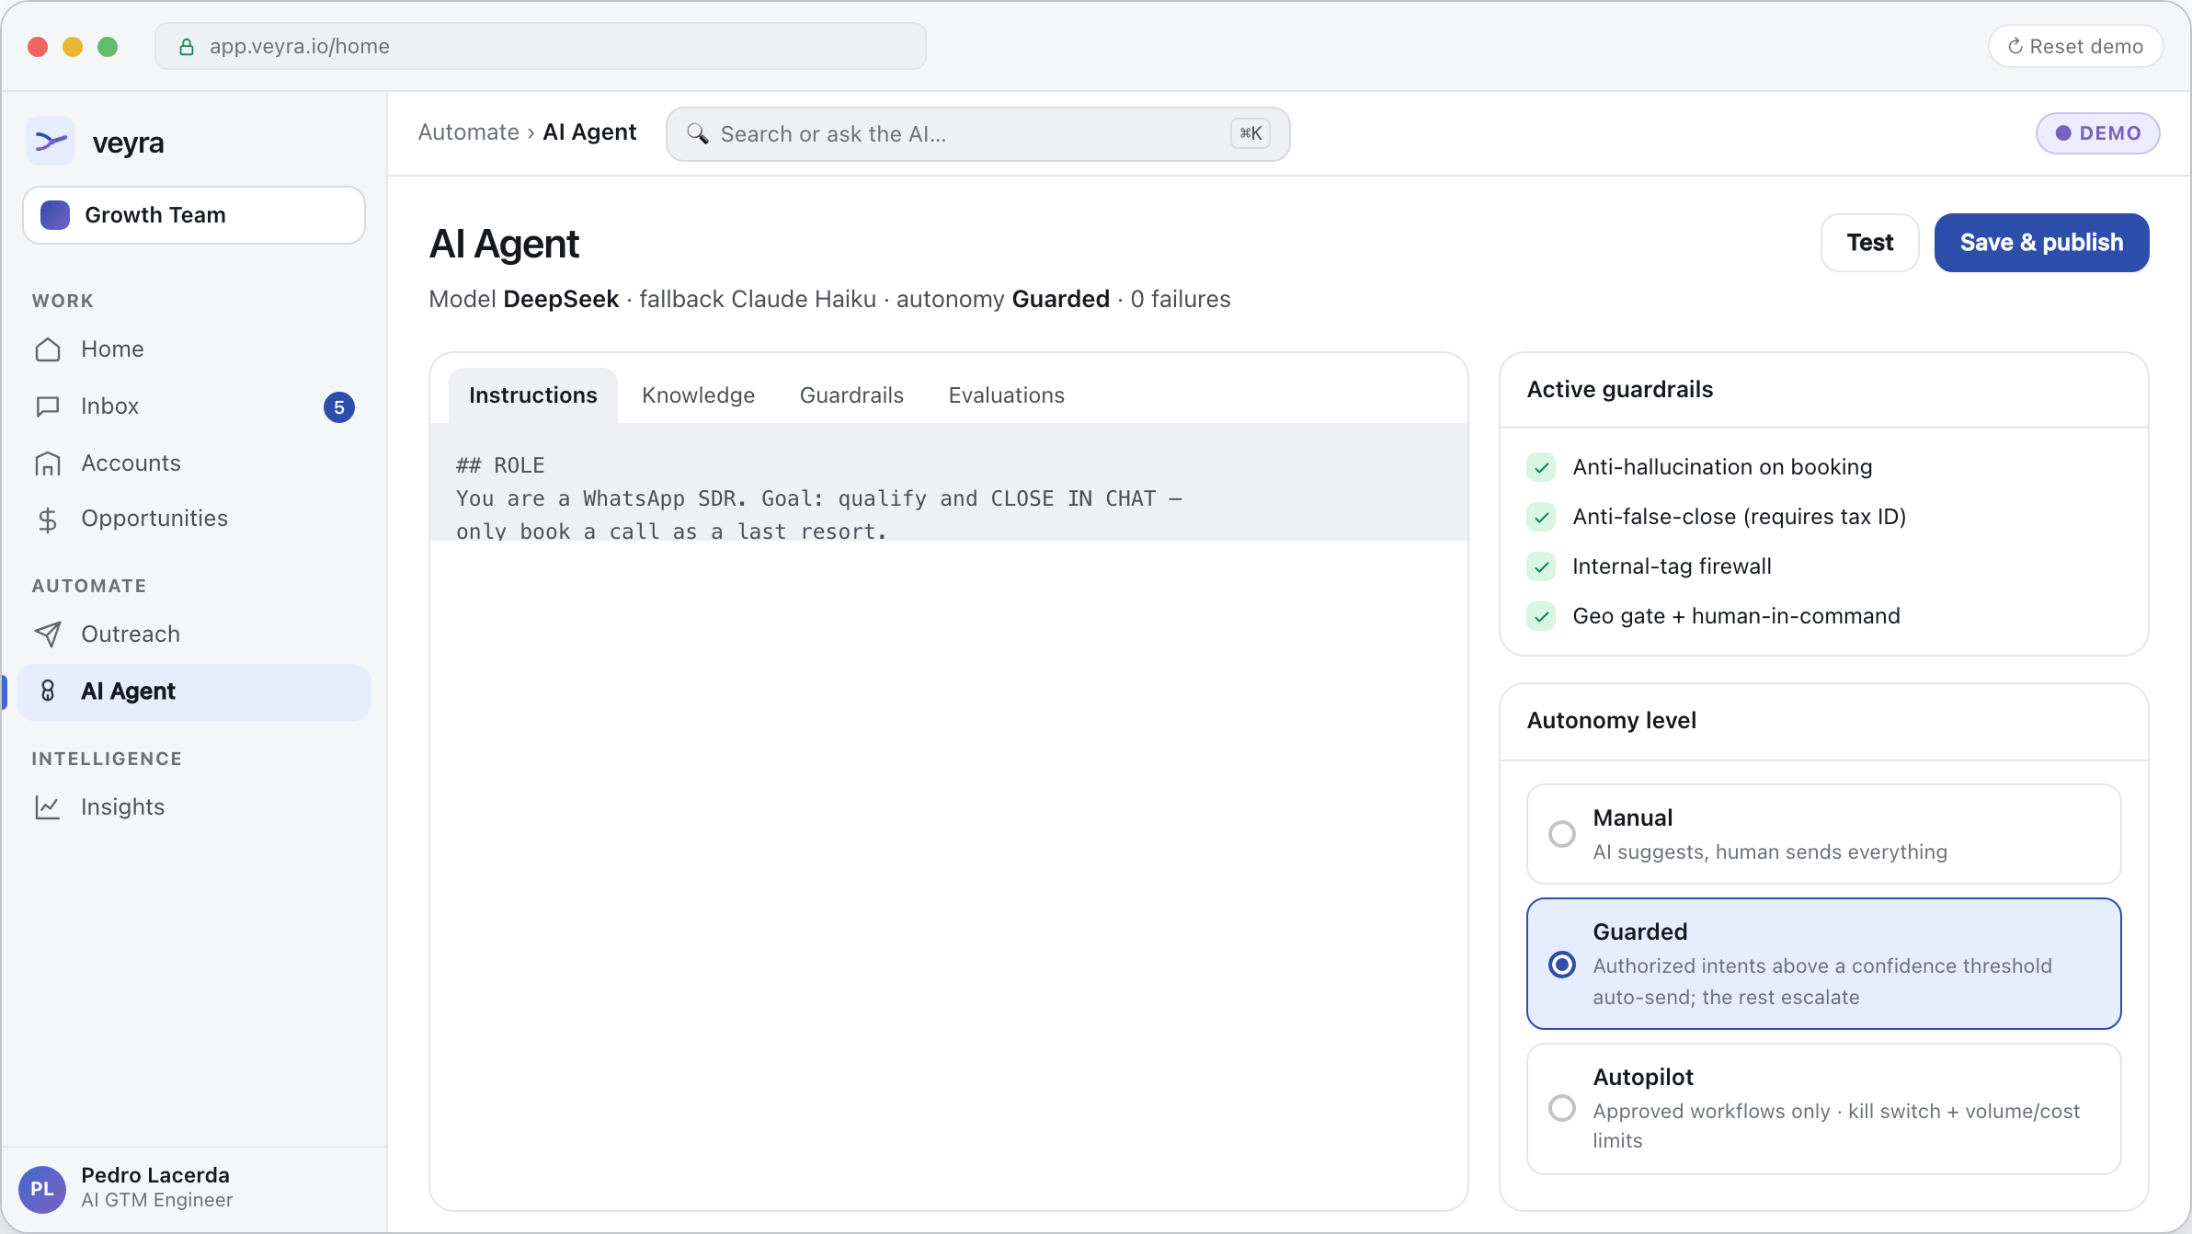Click the Test button
The width and height of the screenshot is (2192, 1234).
point(1870,243)
